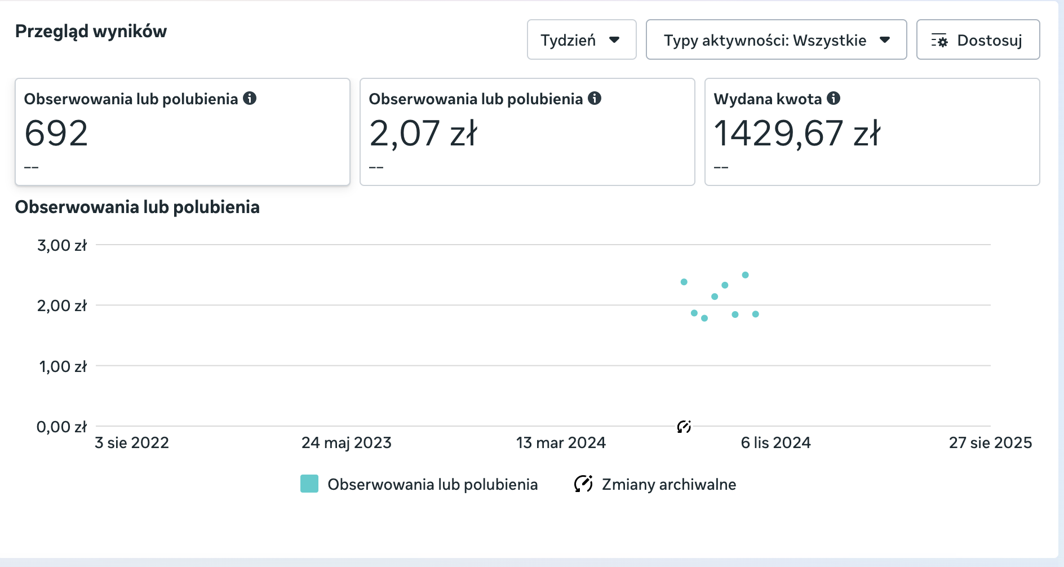1064x567 pixels.
Task: Expand the Dostosuj options panel
Action: pos(978,39)
